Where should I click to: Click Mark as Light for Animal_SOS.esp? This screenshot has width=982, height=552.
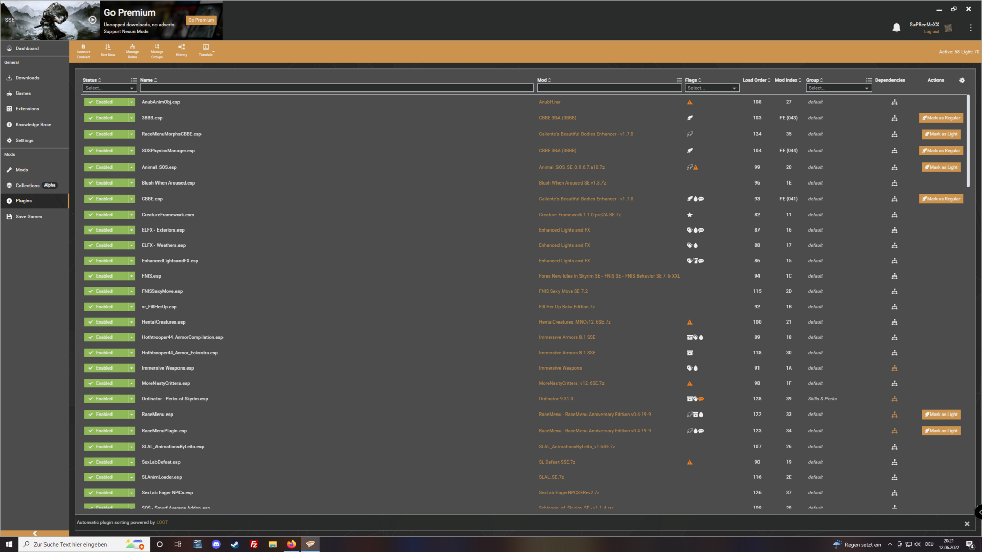tap(941, 167)
